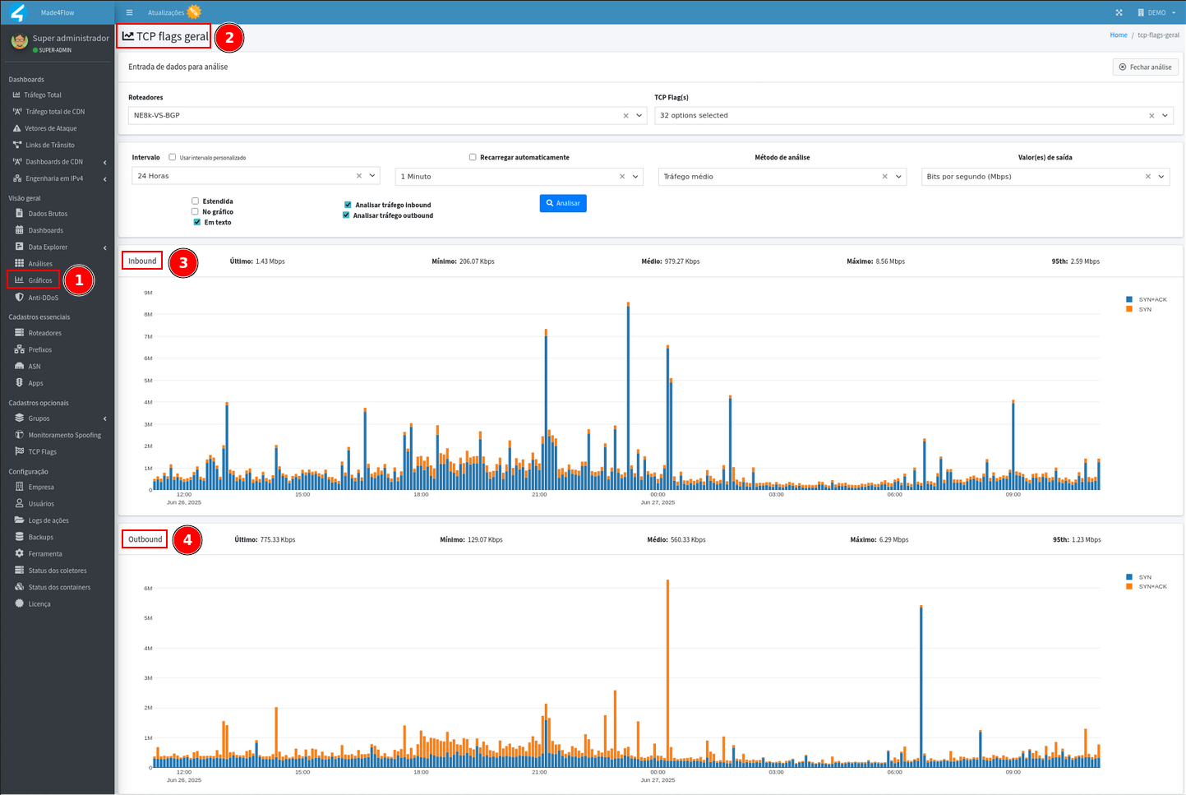The height and width of the screenshot is (795, 1186).
Task: Clear the 24 Horas interval selection
Action: pyautogui.click(x=359, y=176)
